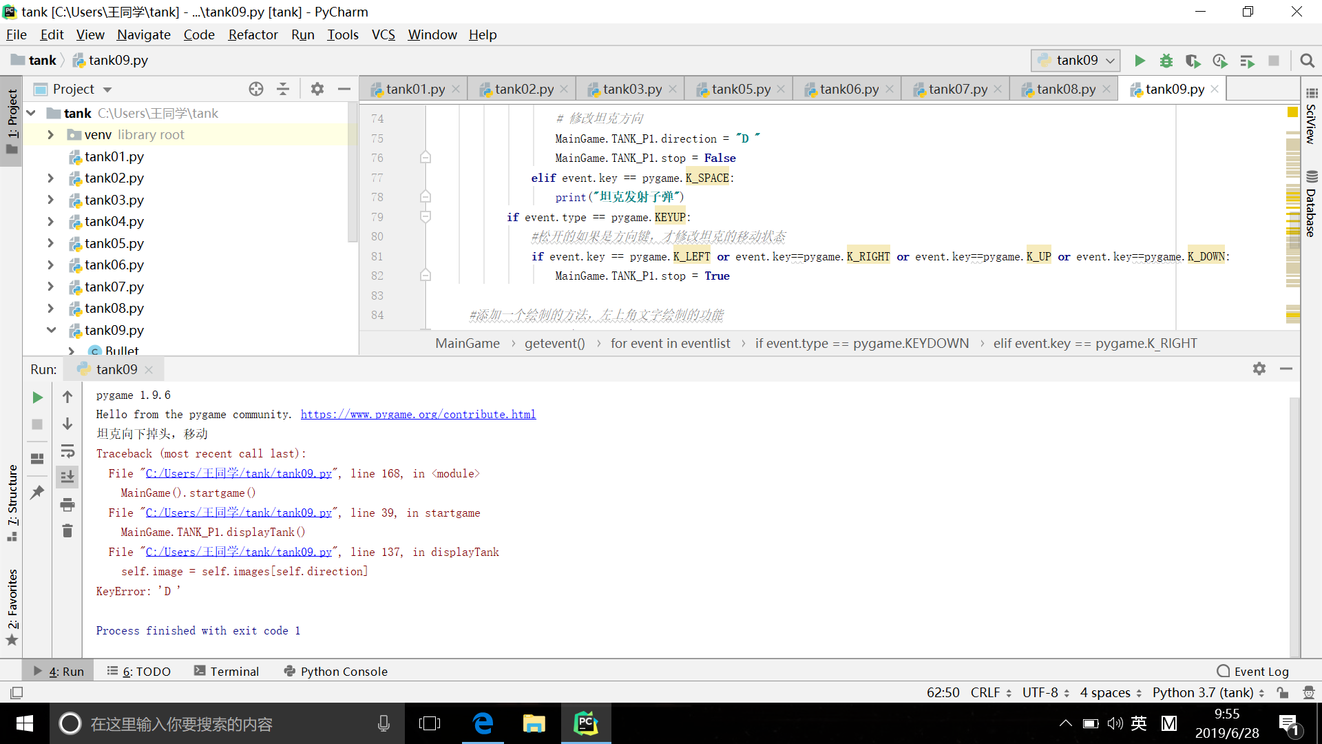This screenshot has height=744, width=1322.
Task: Click the concurrency diagram run icon
Action: click(1247, 61)
